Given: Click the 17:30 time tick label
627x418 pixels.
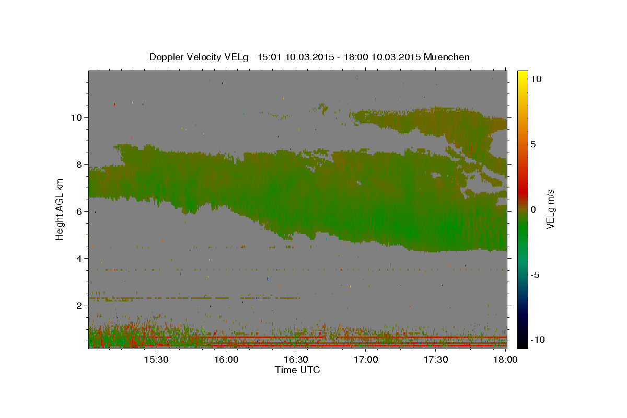Looking at the screenshot, I should 436,359.
